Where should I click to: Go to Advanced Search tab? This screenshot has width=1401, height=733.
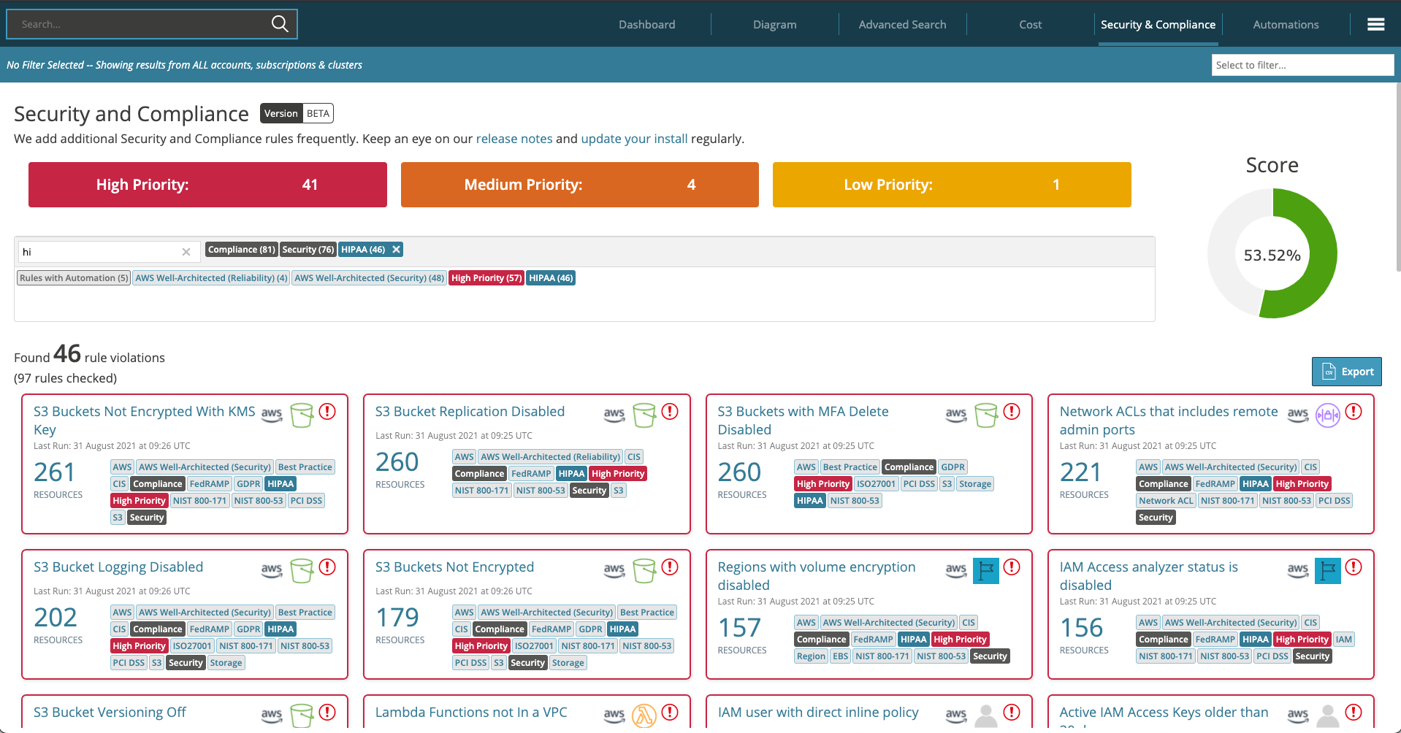click(903, 25)
